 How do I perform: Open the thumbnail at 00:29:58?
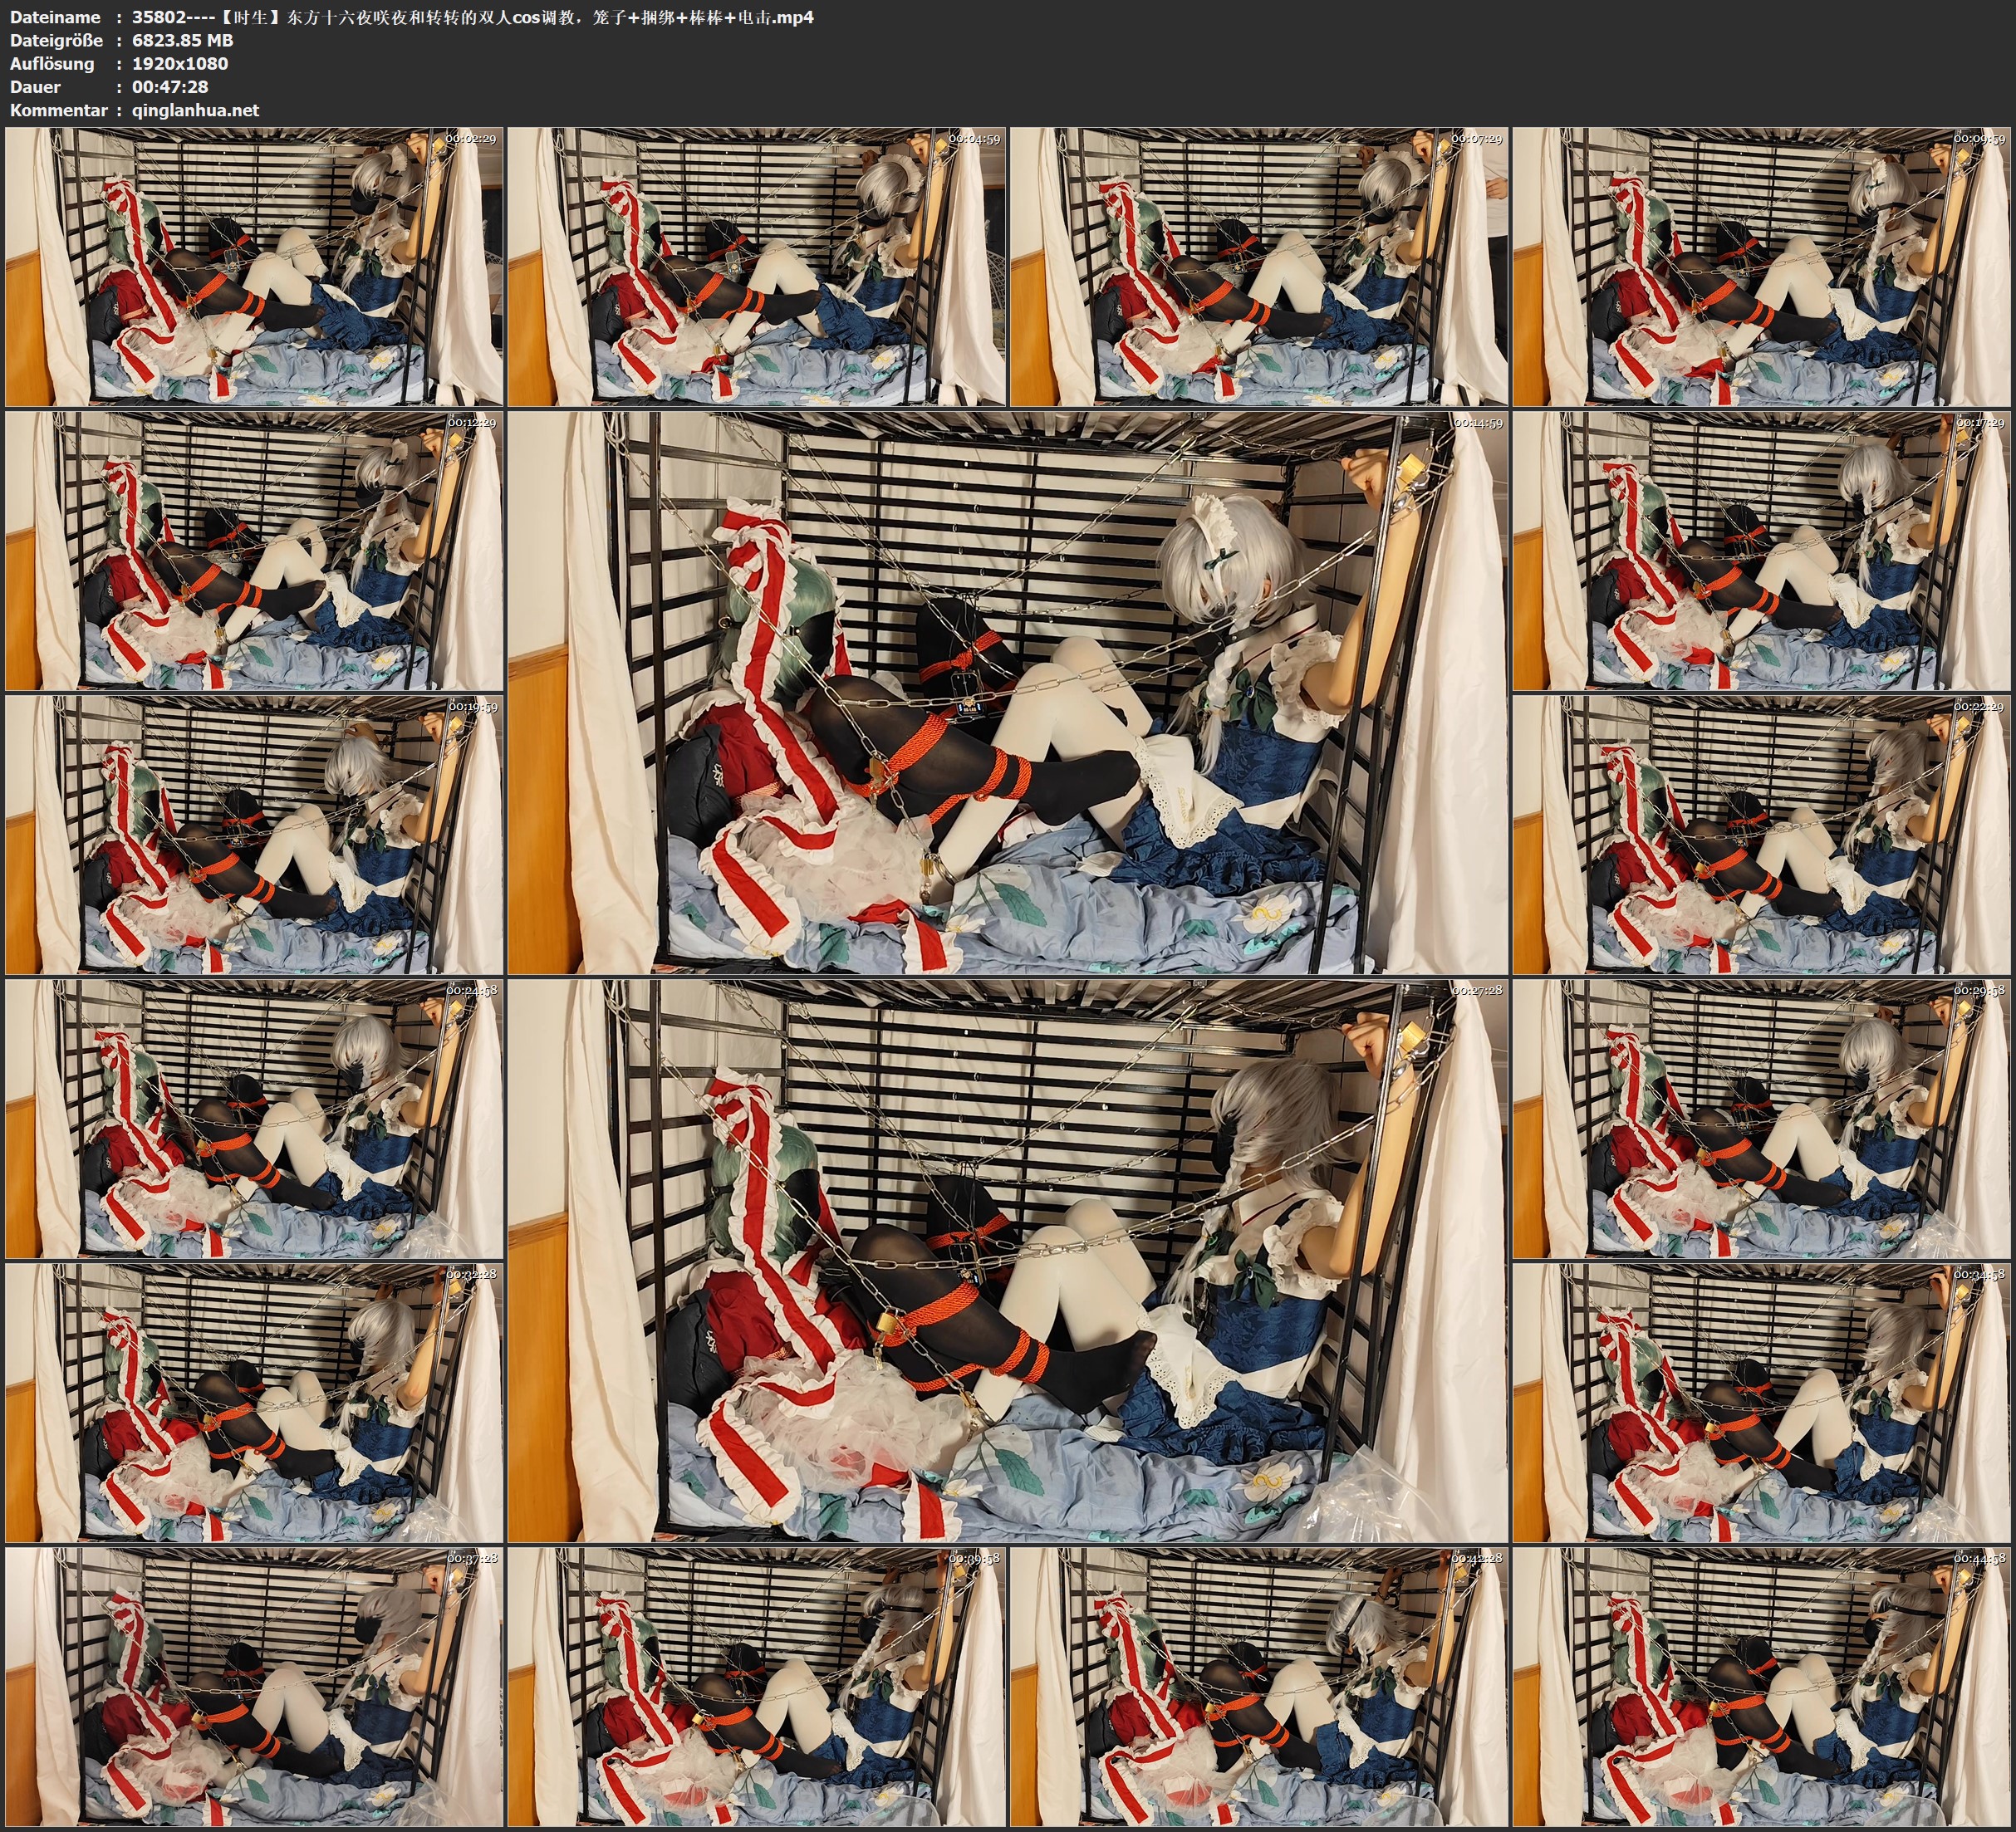coord(1762,1119)
